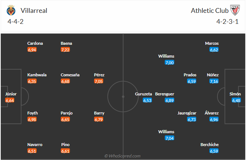The image size is (246, 160).
Task: Click the Athletic Club crest
Action: pyautogui.click(x=234, y=10)
